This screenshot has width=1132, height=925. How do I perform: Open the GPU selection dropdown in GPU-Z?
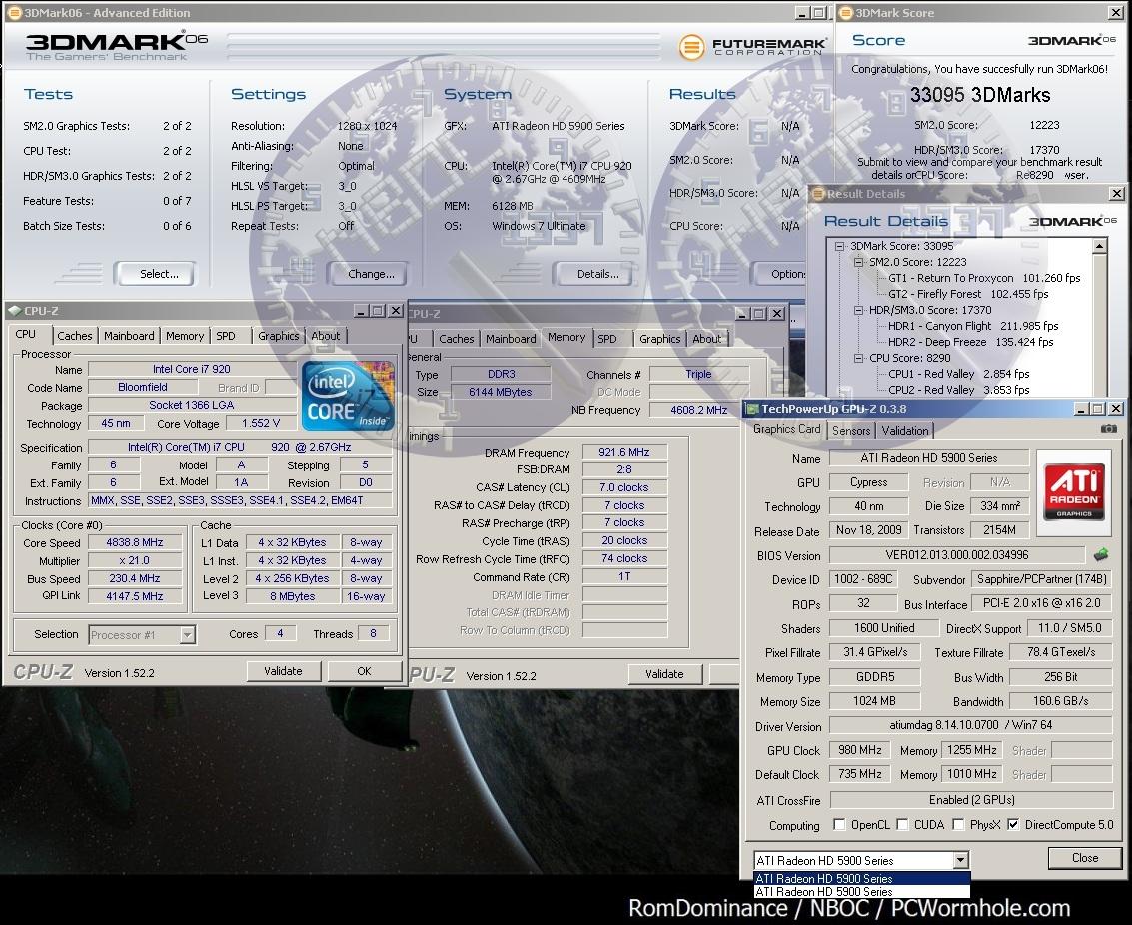click(x=960, y=860)
